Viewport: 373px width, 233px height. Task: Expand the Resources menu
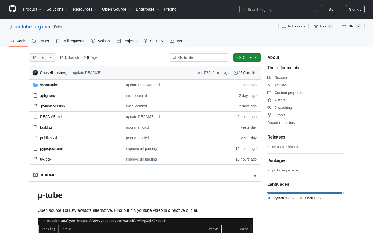85,9
